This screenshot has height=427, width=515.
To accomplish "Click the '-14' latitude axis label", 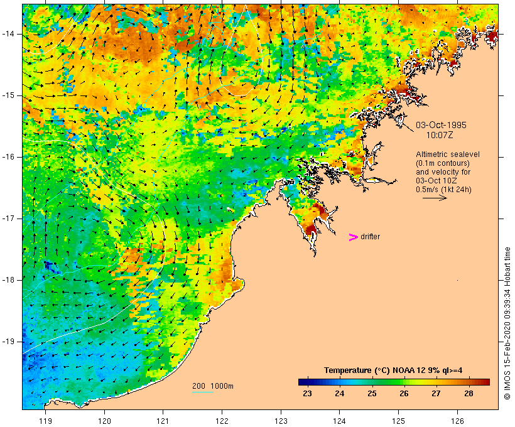I will pos(8,34).
